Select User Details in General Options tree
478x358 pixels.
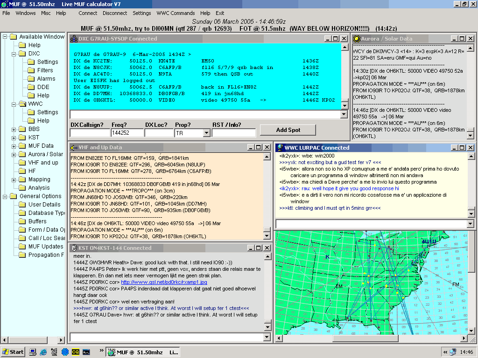(x=44, y=205)
